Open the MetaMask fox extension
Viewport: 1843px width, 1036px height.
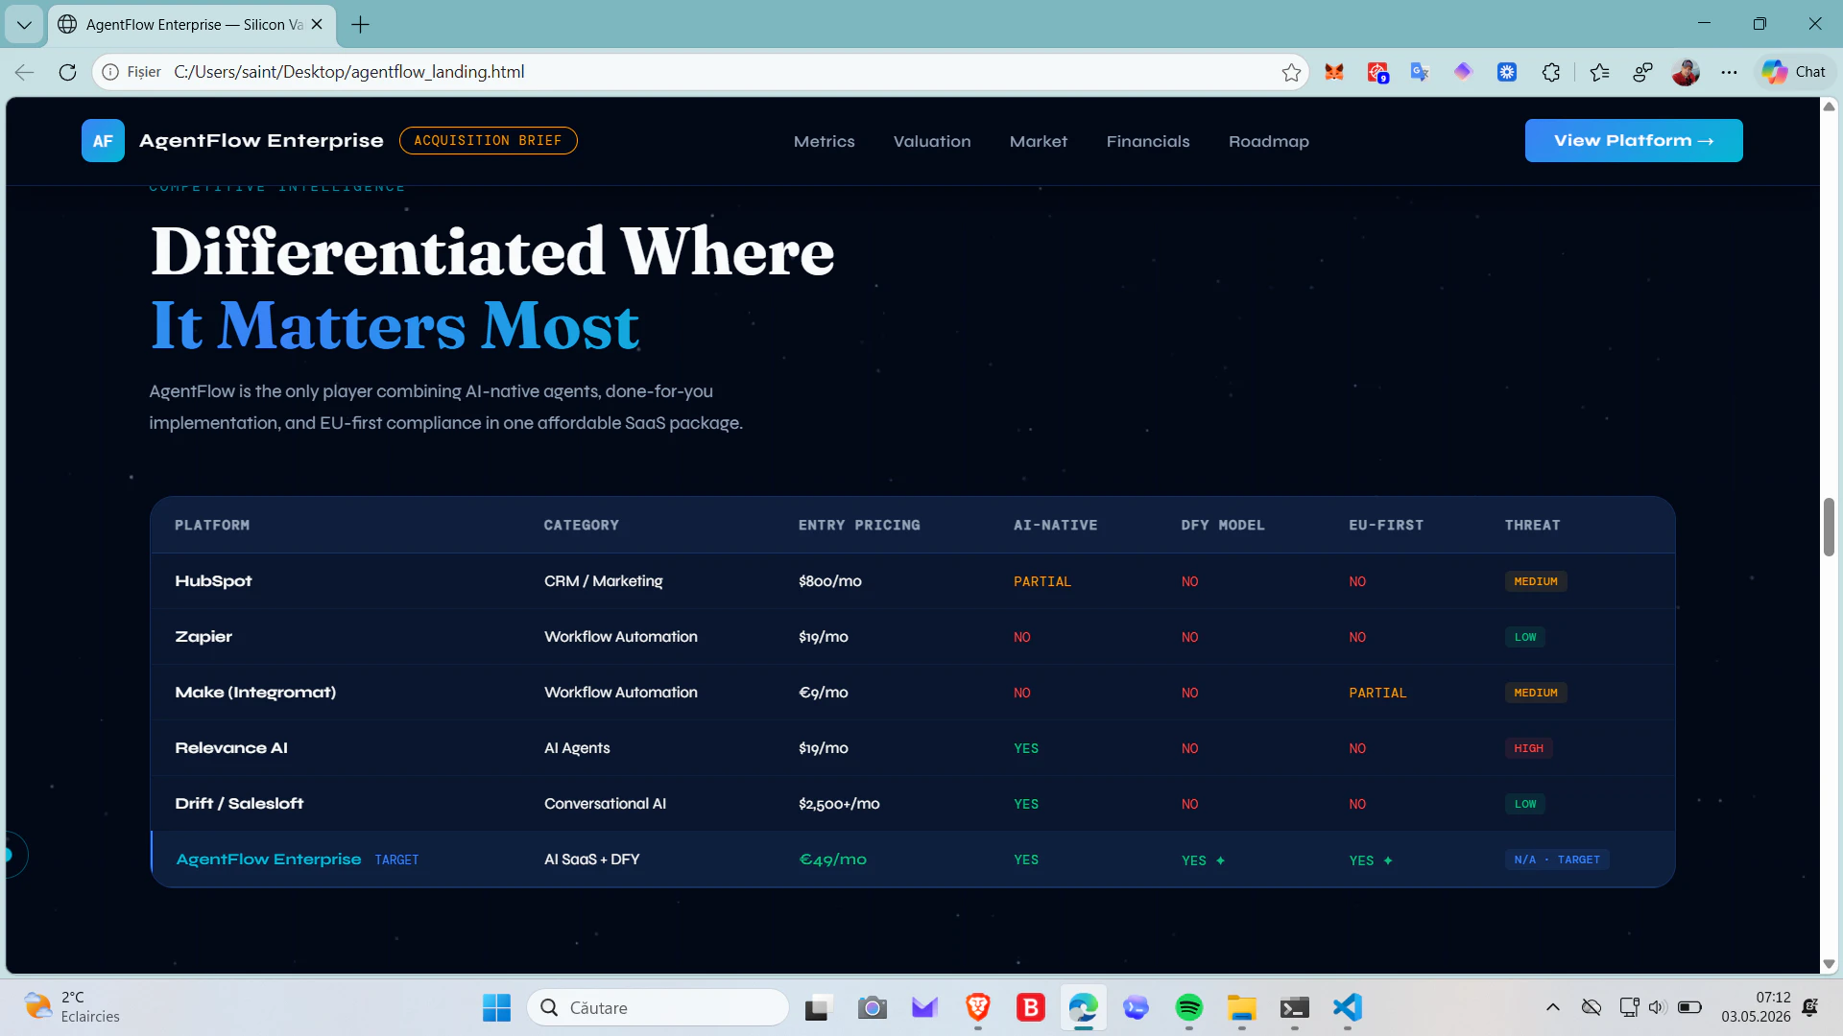pos(1333,72)
